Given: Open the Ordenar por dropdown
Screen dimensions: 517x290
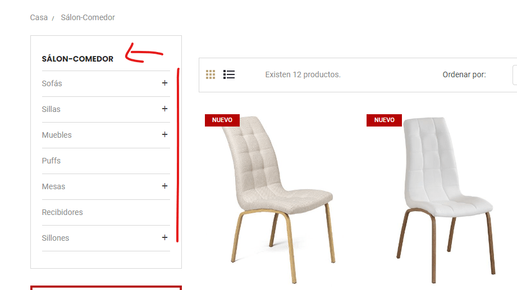Looking at the screenshot, I should coord(515,75).
